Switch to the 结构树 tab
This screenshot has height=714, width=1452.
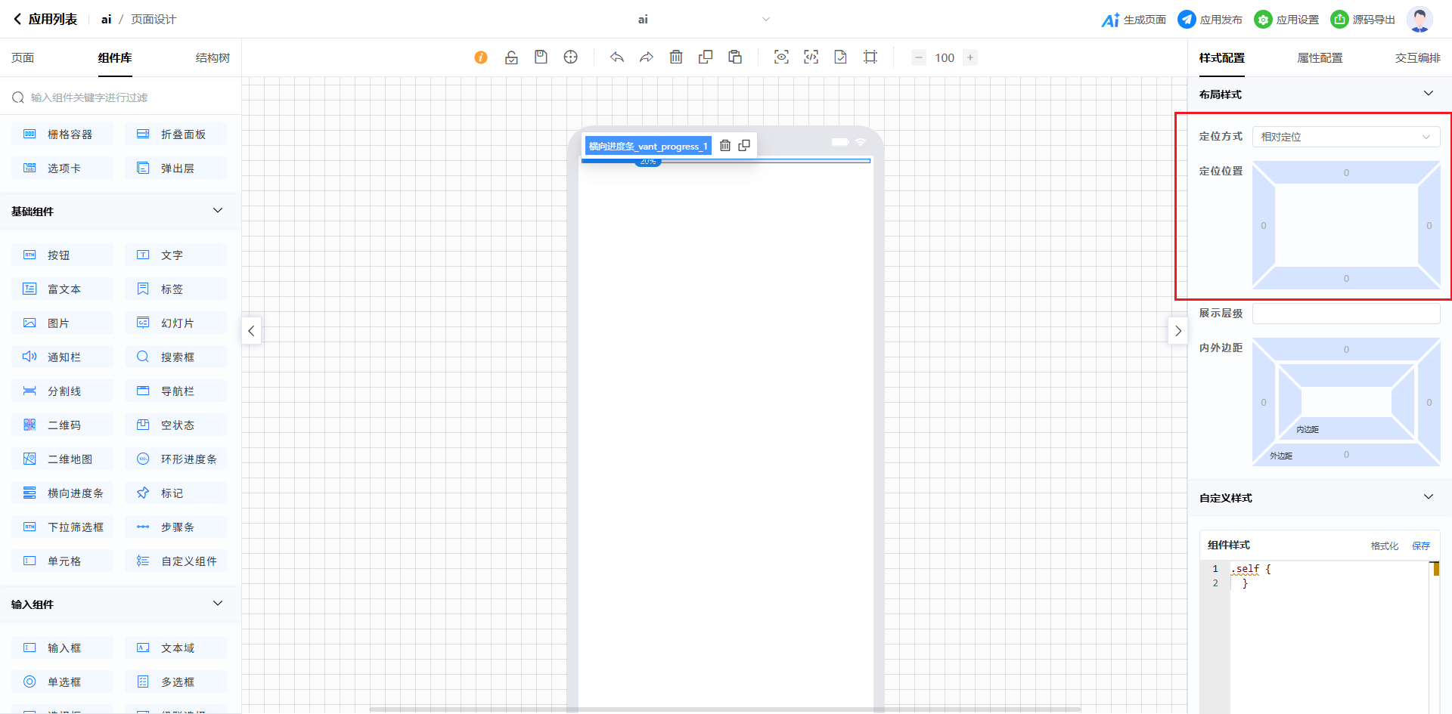click(x=213, y=58)
